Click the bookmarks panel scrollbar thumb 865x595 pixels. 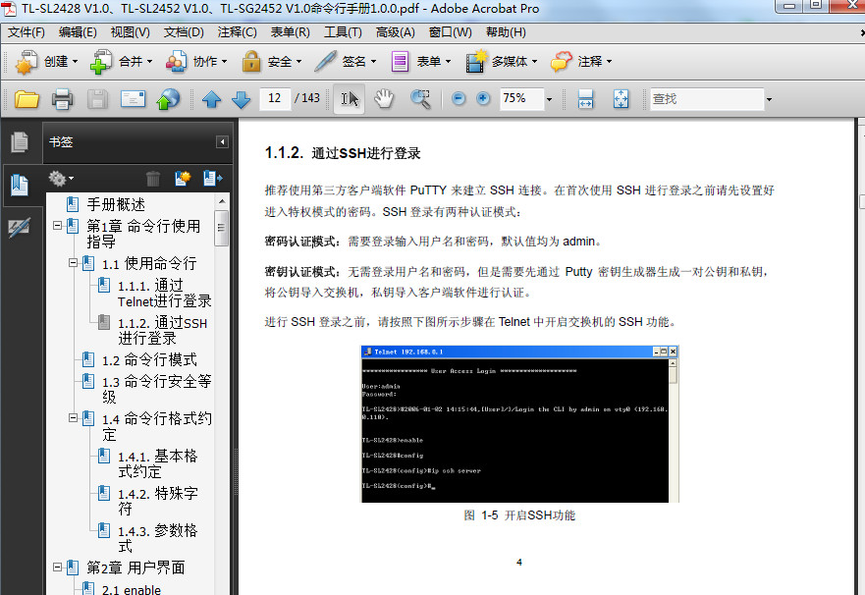221,228
